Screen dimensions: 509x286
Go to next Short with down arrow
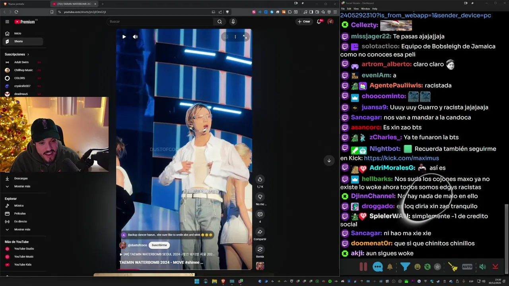click(329, 160)
